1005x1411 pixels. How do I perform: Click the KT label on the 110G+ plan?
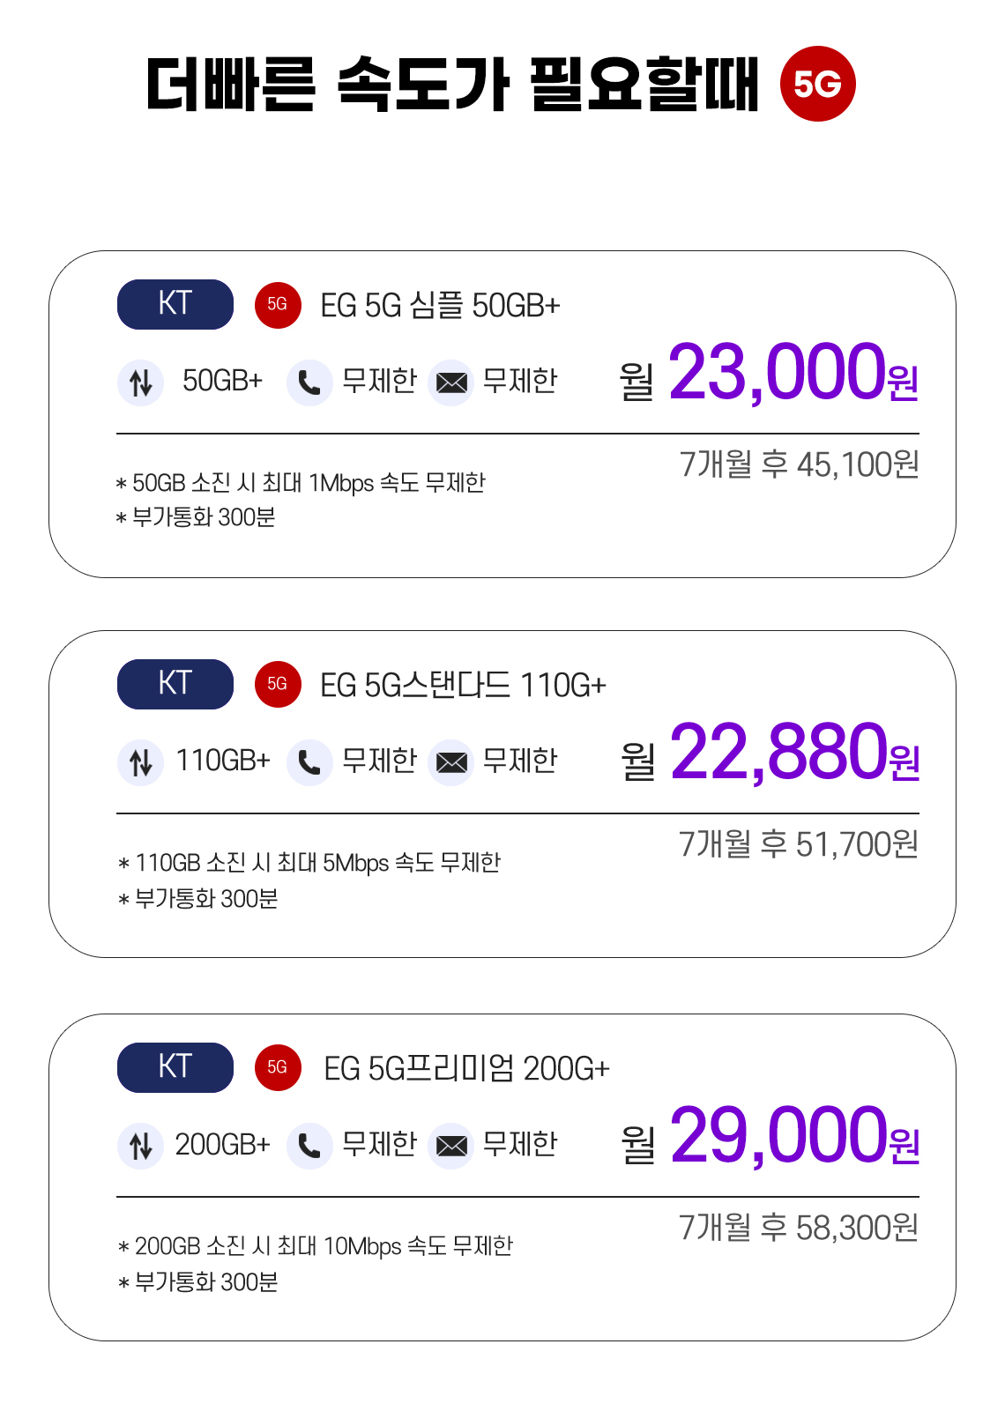coord(175,684)
